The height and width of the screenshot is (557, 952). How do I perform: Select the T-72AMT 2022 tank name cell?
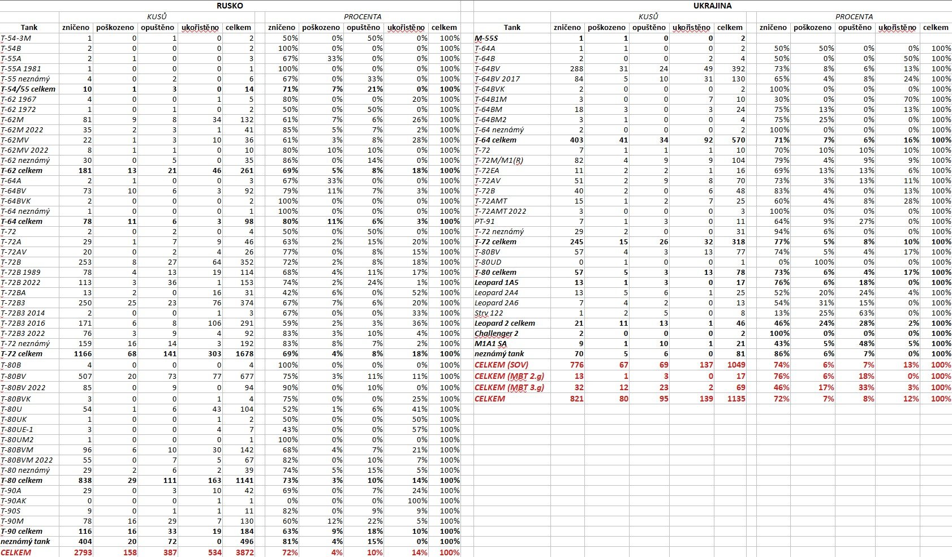[500, 211]
